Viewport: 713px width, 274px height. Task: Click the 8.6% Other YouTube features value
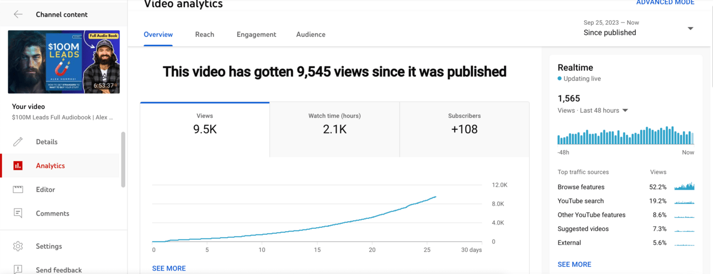[659, 215]
